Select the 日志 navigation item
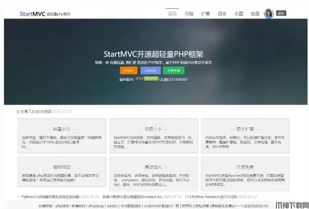 tap(222, 13)
